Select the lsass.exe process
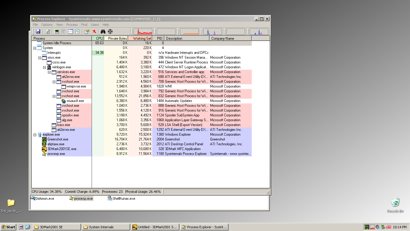Image resolution: width=410 pixels, height=231 pixels. pyautogui.click(x=142, y=125)
